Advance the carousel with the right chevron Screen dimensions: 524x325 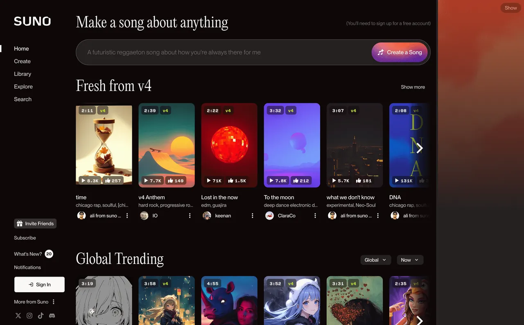420,148
